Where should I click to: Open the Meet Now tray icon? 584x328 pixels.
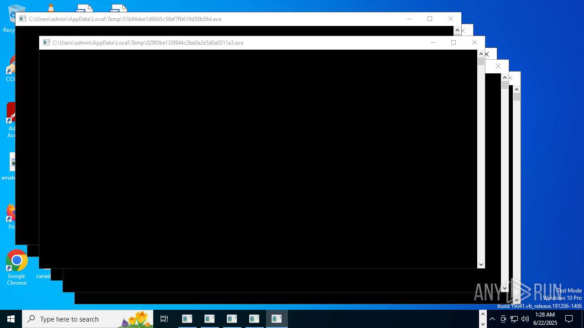point(503,319)
